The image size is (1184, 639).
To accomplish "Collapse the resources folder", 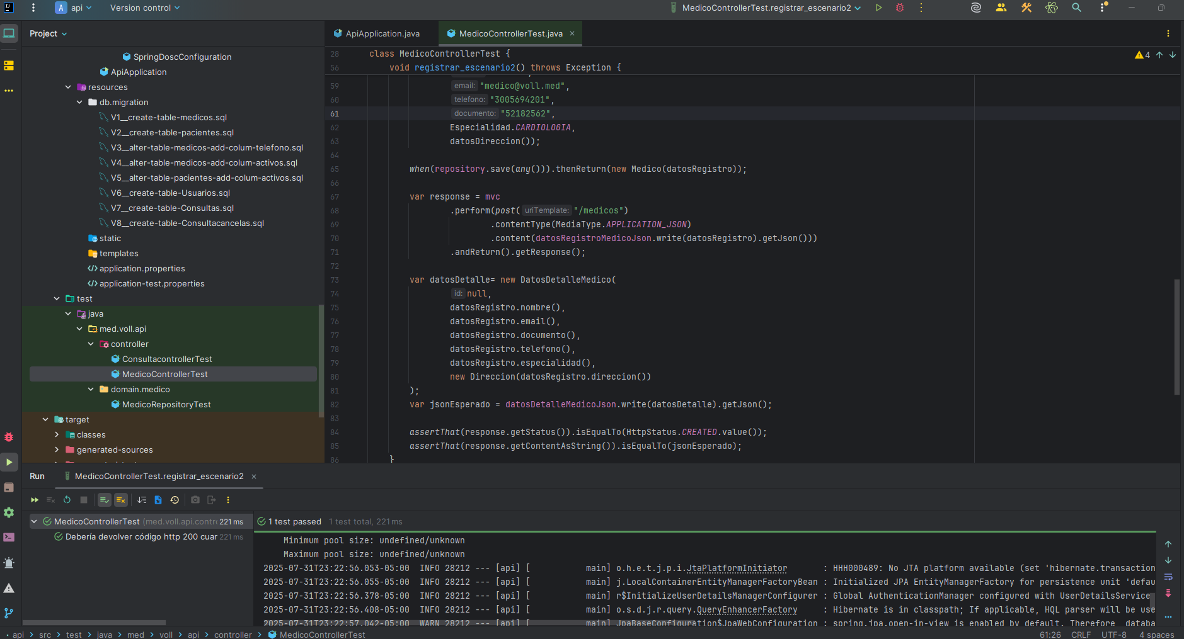I will pos(68,87).
